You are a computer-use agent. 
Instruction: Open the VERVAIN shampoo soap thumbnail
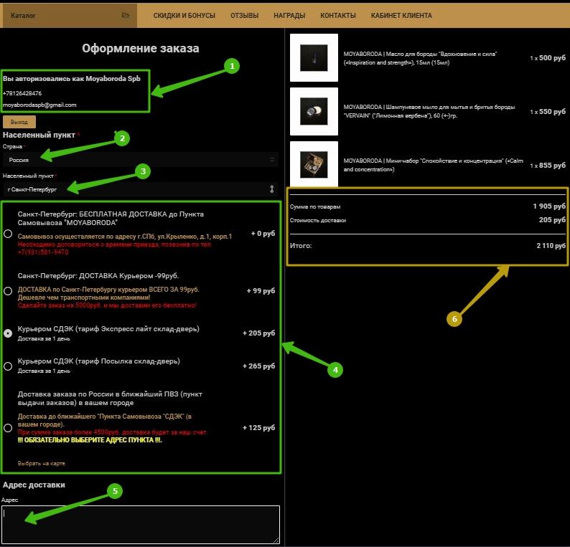click(314, 111)
